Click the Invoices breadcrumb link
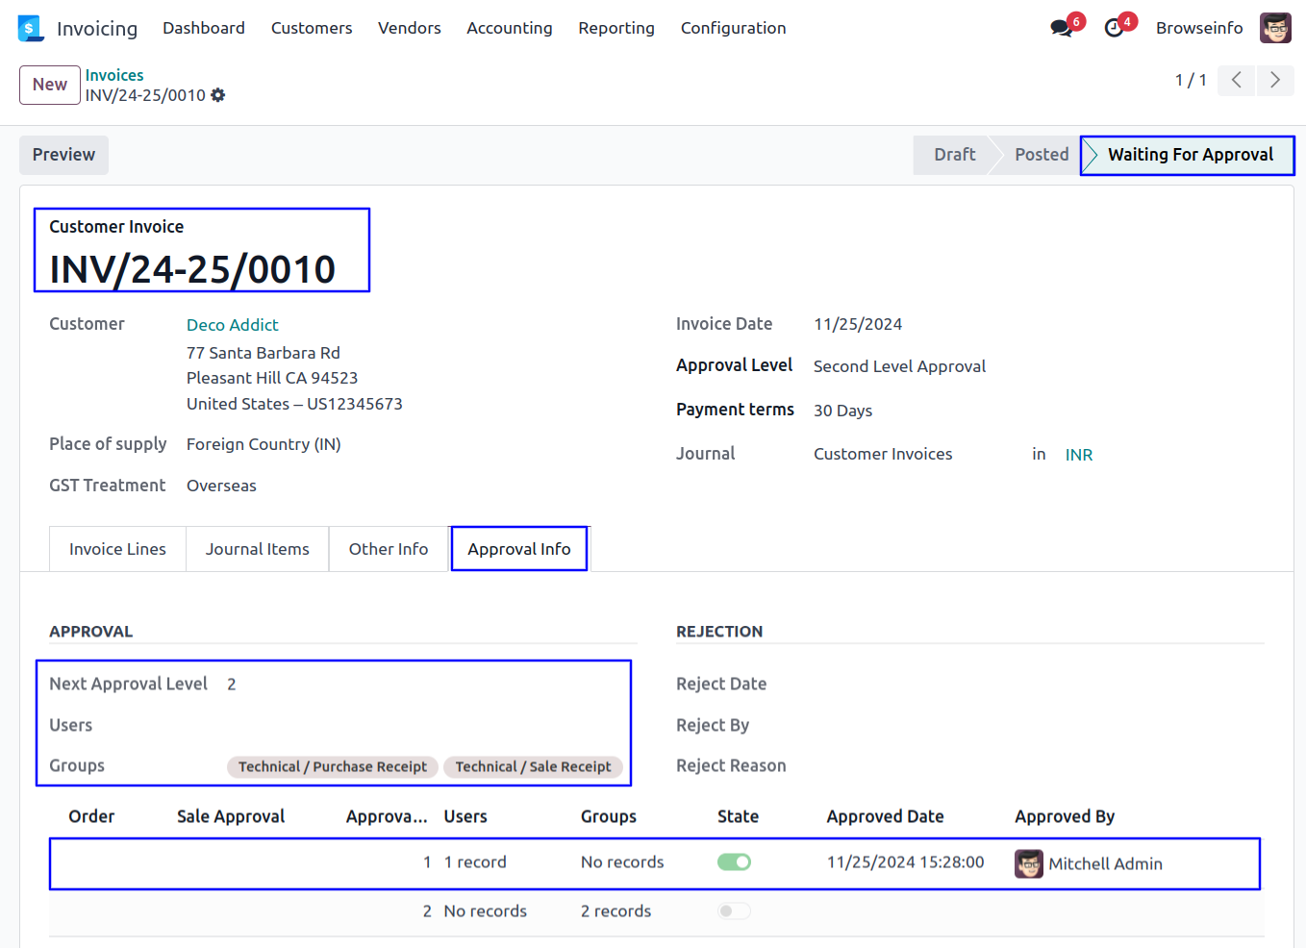 [114, 75]
